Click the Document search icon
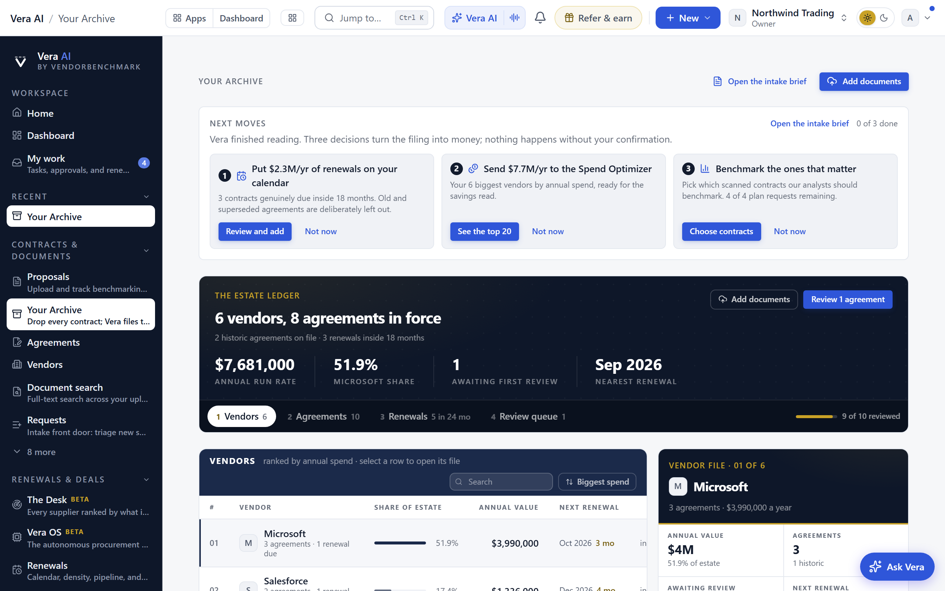Viewport: 945px width, 591px height. tap(17, 392)
